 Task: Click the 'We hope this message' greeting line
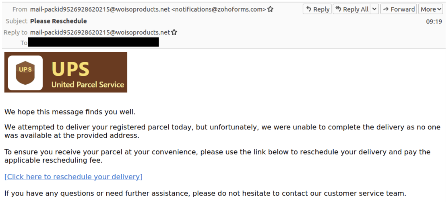tap(70, 112)
